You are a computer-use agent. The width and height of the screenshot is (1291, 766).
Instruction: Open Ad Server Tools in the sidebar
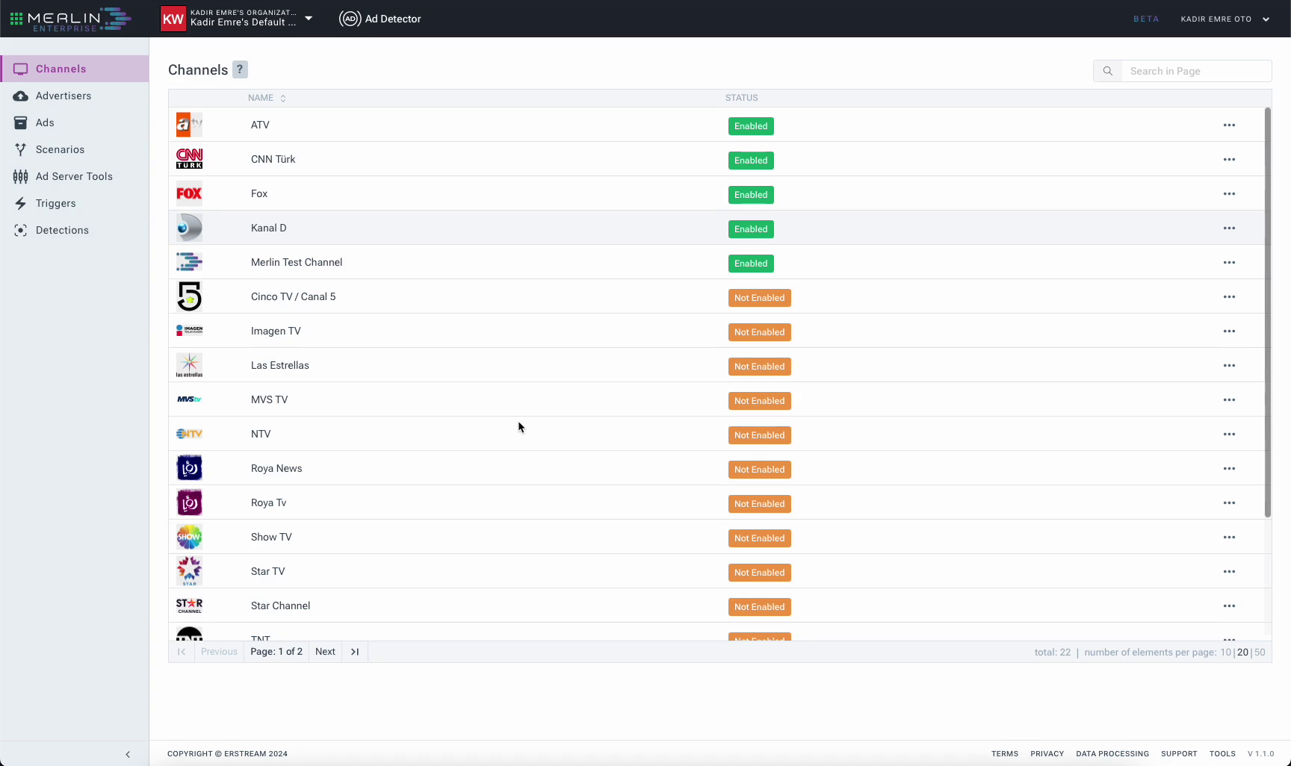(75, 176)
